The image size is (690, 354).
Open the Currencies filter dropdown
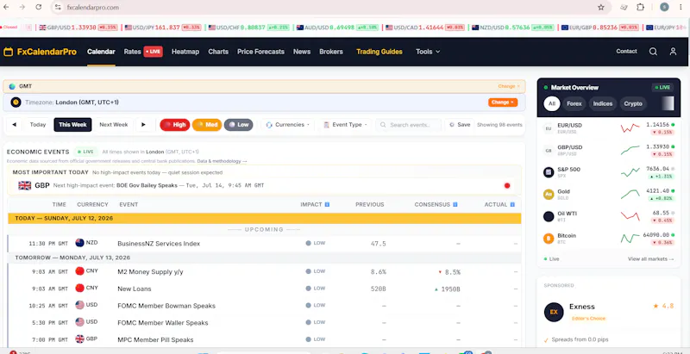[287, 125]
